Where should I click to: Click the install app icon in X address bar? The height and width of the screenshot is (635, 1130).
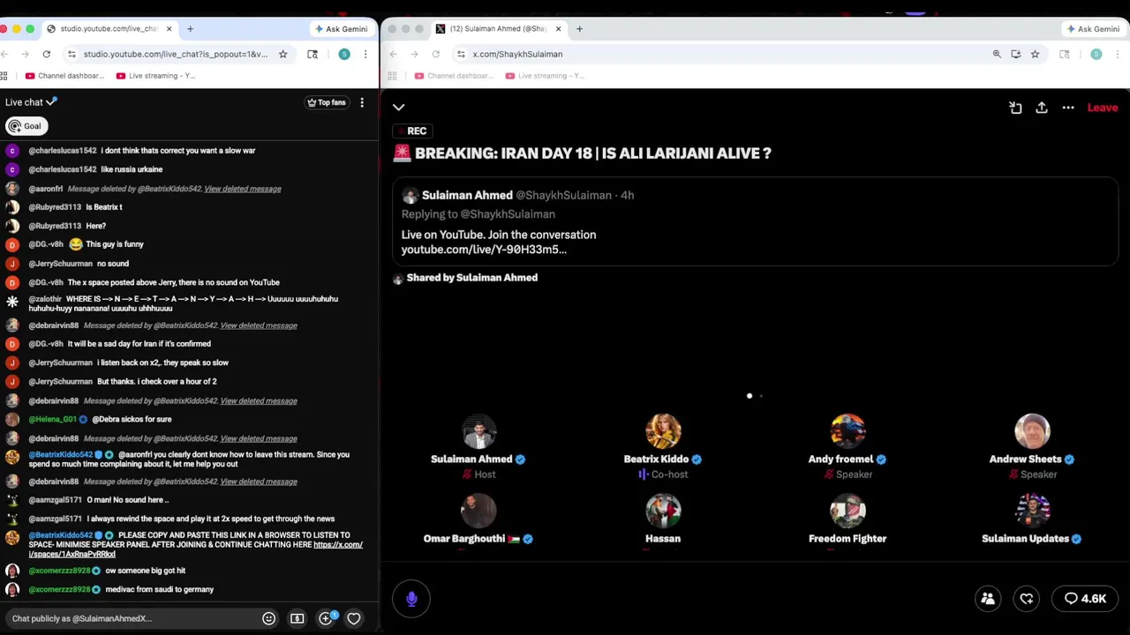[x=1016, y=54]
